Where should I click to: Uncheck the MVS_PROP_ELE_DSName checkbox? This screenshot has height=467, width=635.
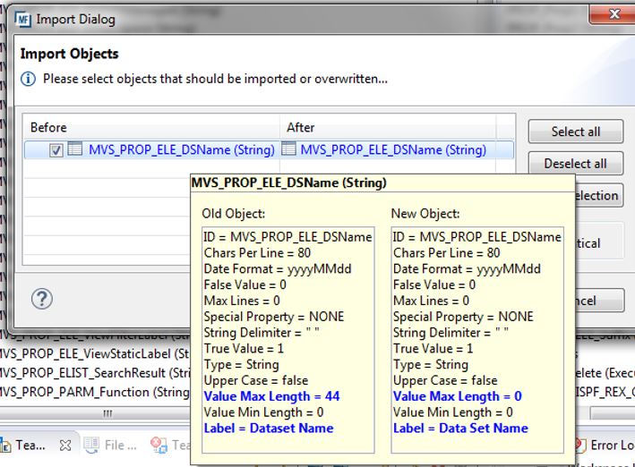(x=56, y=151)
